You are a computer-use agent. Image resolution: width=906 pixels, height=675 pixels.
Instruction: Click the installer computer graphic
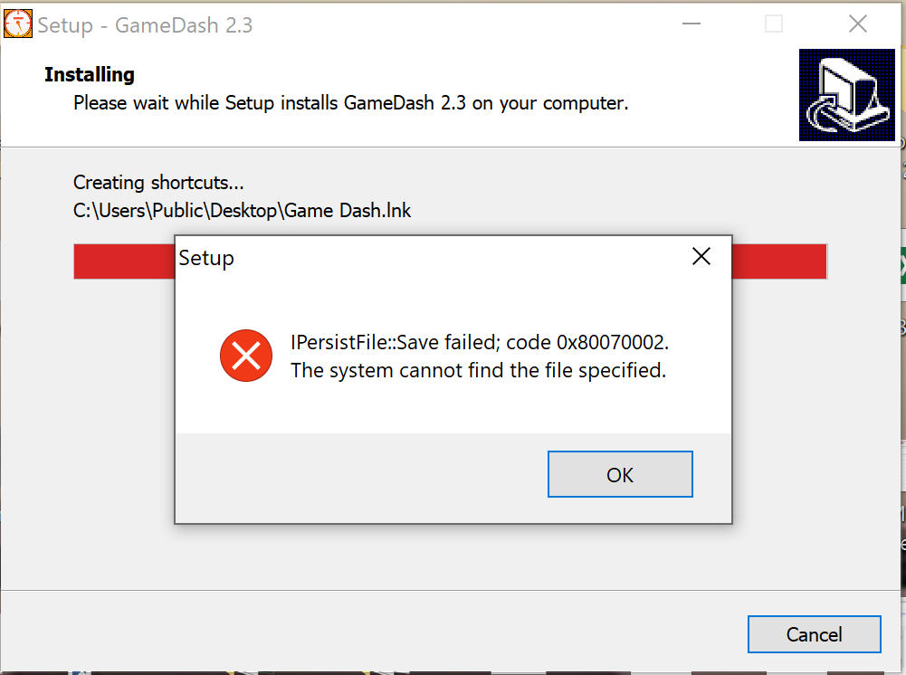[846, 95]
